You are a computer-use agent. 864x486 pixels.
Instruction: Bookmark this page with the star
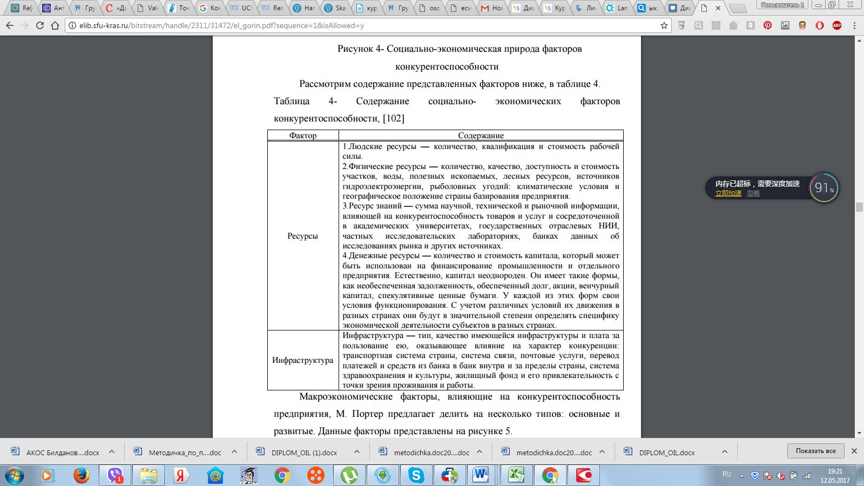coord(664,25)
